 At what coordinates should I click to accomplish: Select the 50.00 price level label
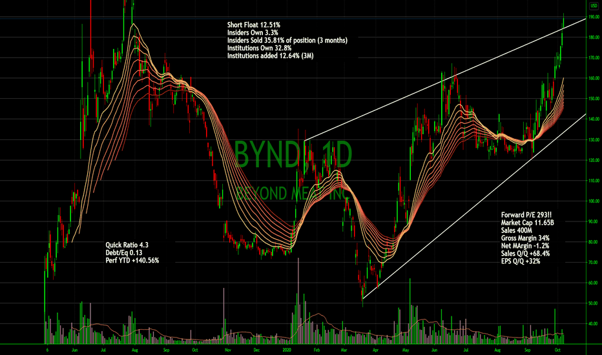594,303
